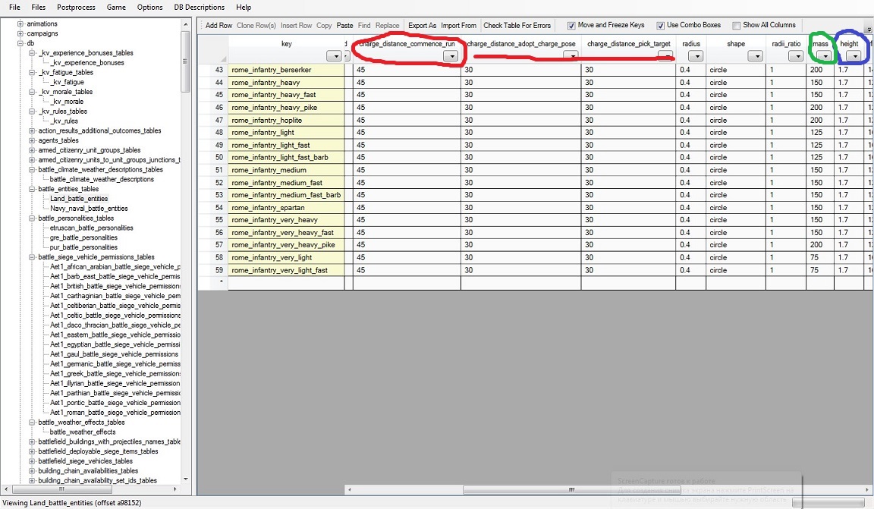
Task: Enable Show All Columns checkbox
Action: click(x=737, y=26)
